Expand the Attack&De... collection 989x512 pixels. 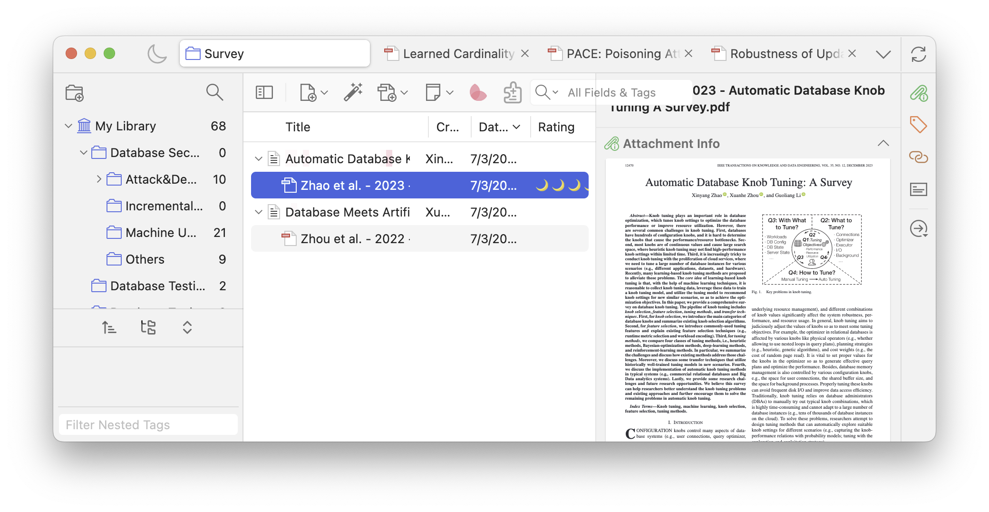tap(99, 179)
